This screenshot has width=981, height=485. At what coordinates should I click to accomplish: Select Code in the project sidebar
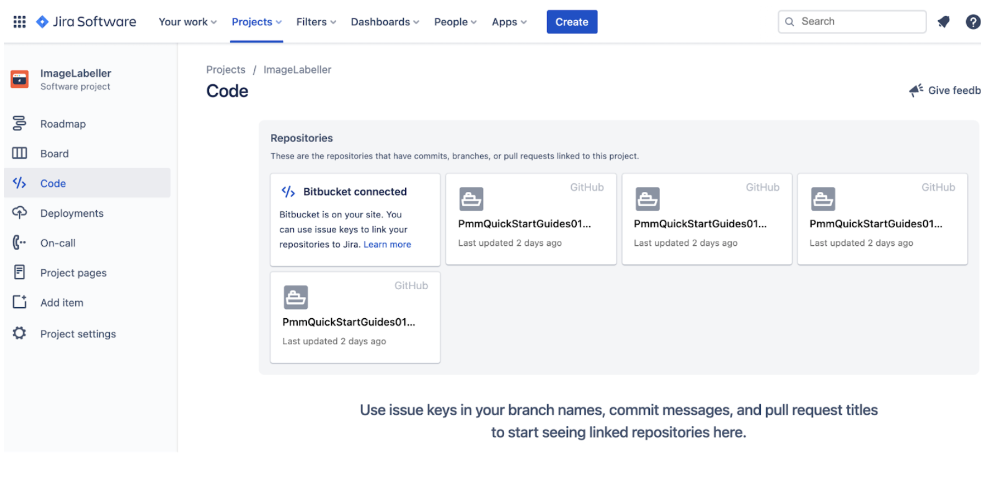[x=53, y=183]
